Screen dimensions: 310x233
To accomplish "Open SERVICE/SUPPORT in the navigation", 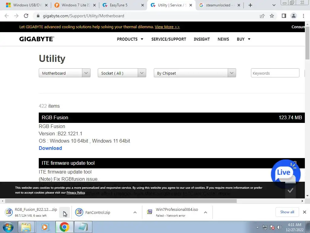I will coord(169,39).
